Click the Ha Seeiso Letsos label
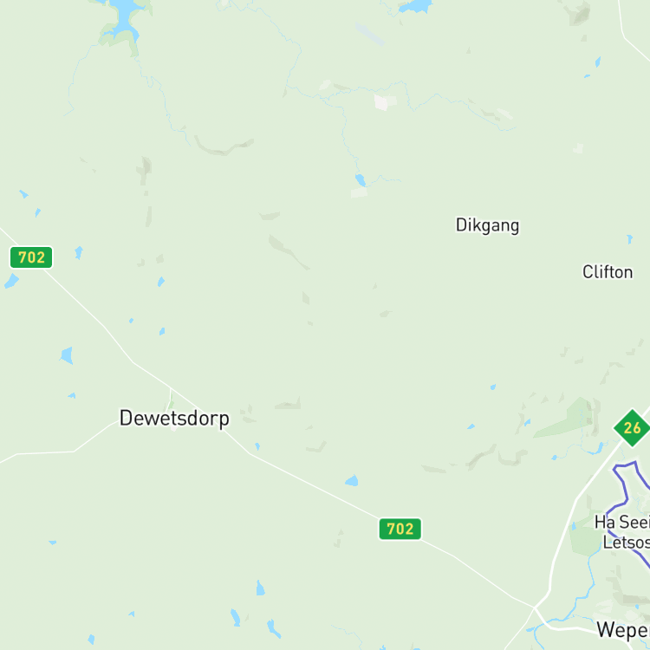This screenshot has height=650, width=650. click(x=622, y=532)
